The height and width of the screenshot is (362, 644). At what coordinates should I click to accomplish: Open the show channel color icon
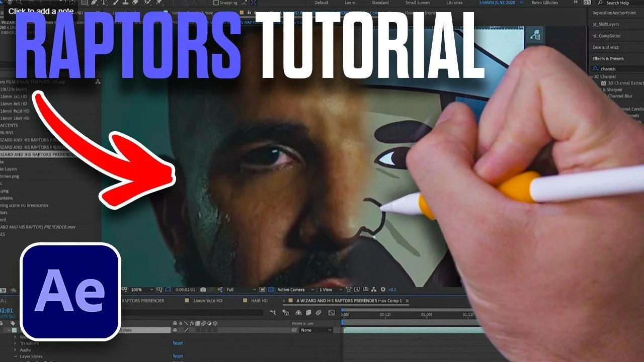[x=220, y=290]
